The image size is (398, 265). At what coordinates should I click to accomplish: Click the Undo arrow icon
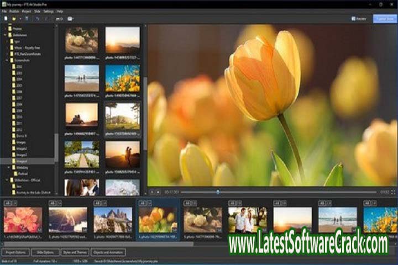[37, 19]
